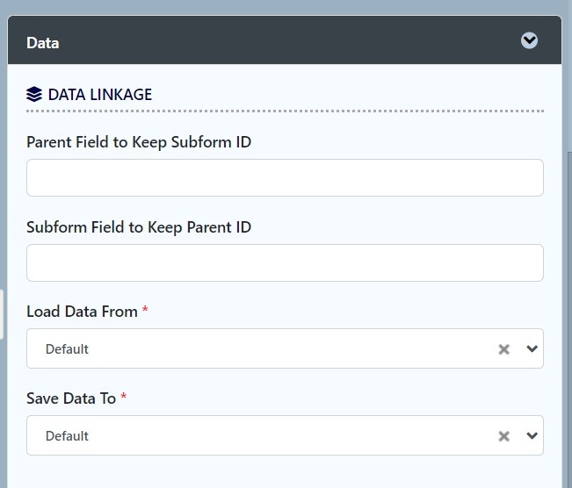Click the Parent Field to Keep Subform ID input
This screenshot has width=572, height=488.
point(285,177)
